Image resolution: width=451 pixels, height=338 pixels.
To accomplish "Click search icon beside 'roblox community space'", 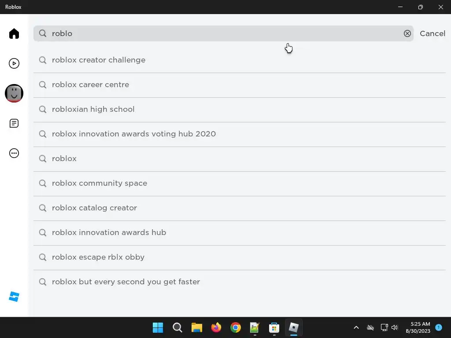I will pyautogui.click(x=43, y=184).
